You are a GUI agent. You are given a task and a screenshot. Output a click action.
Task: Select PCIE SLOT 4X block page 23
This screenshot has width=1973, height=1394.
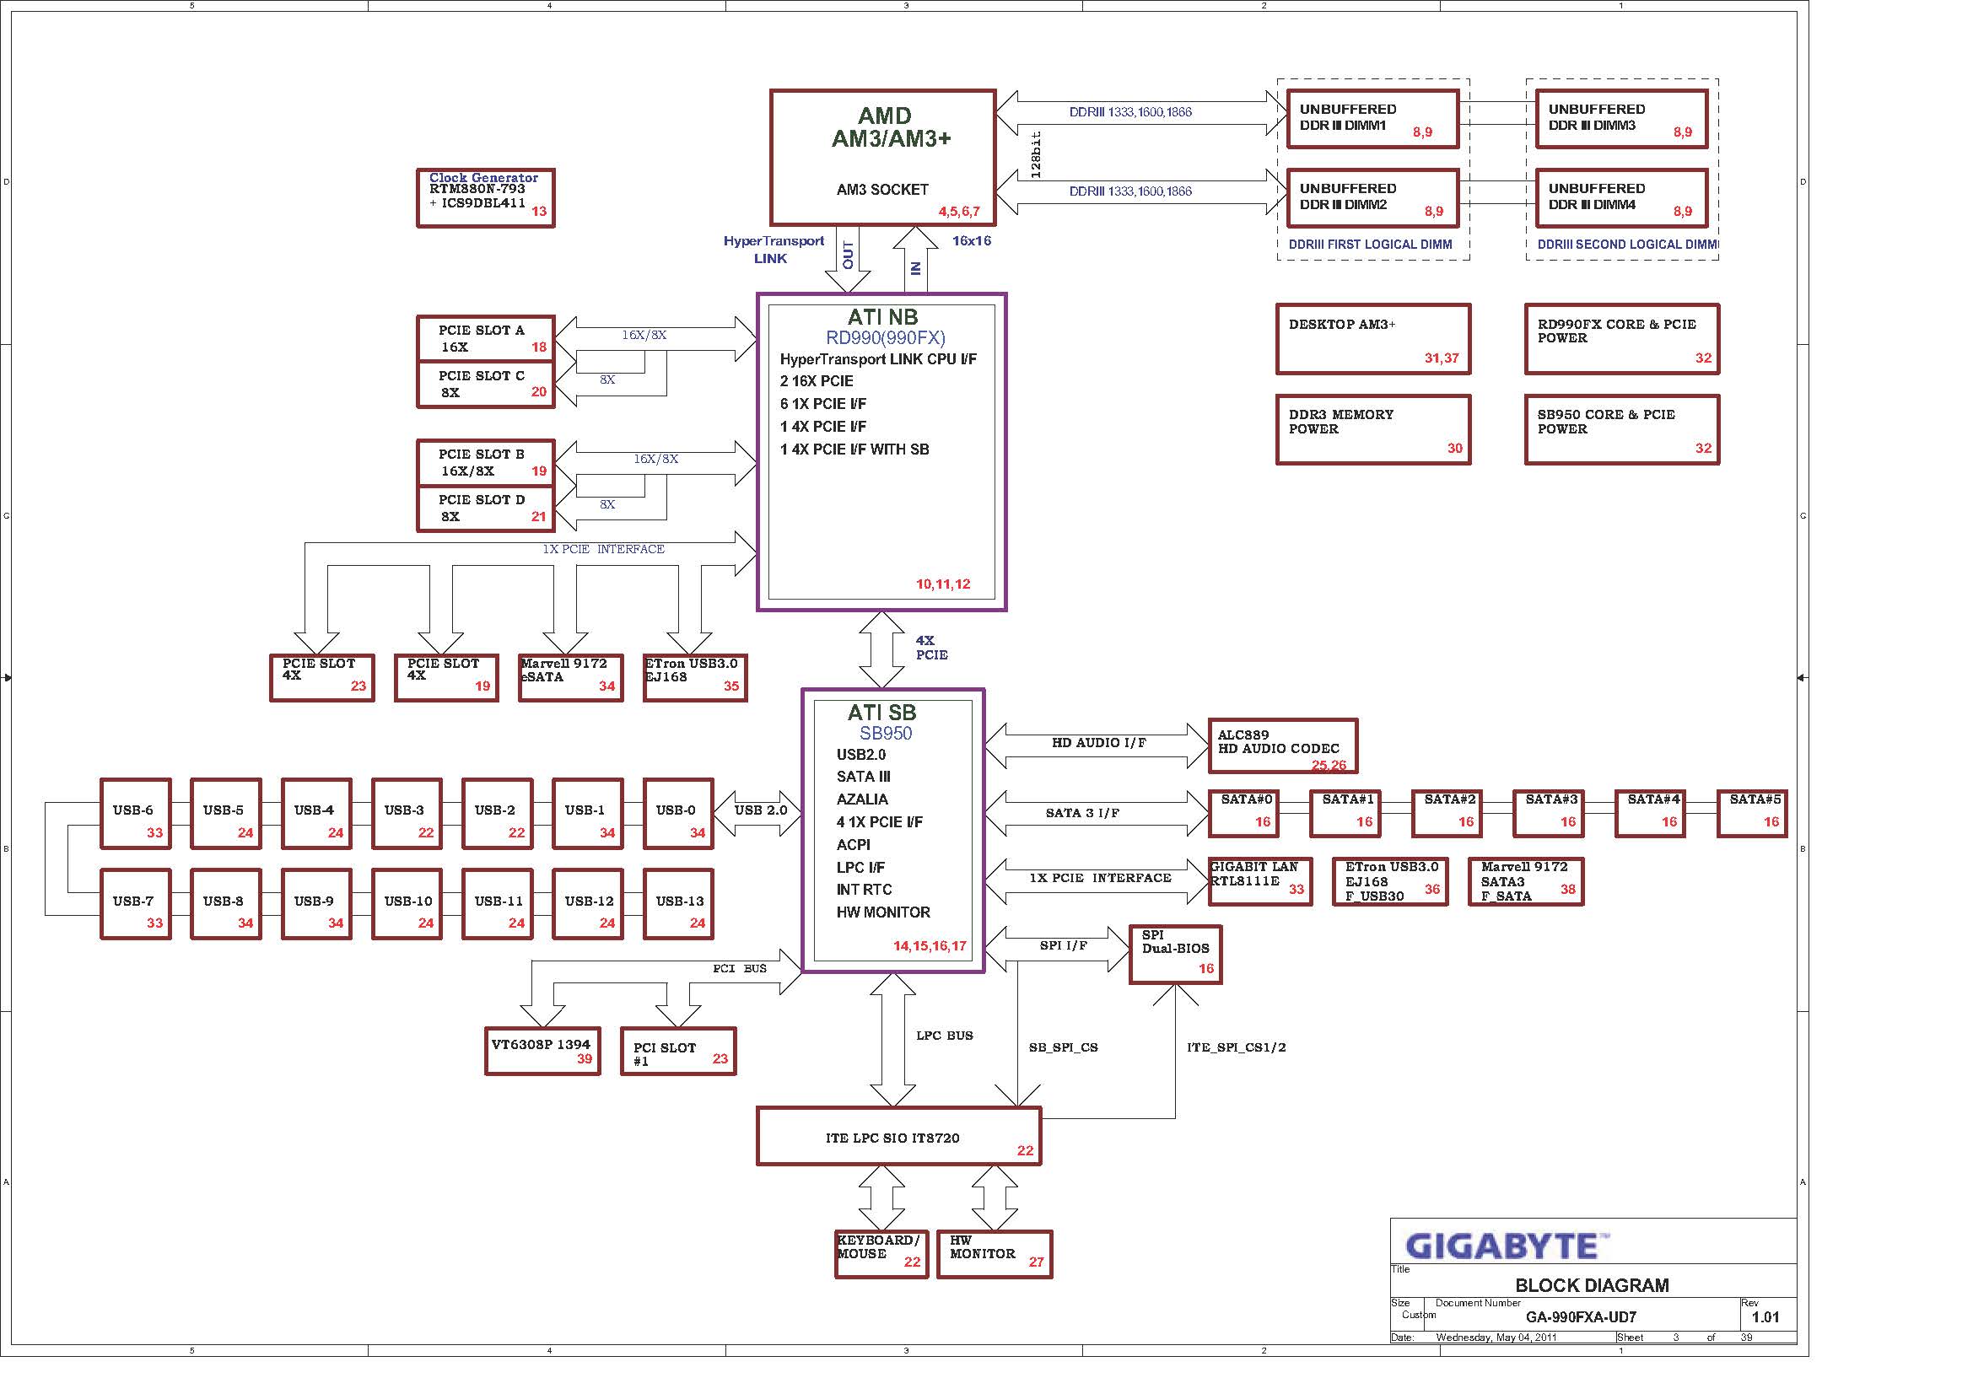coord(322,678)
